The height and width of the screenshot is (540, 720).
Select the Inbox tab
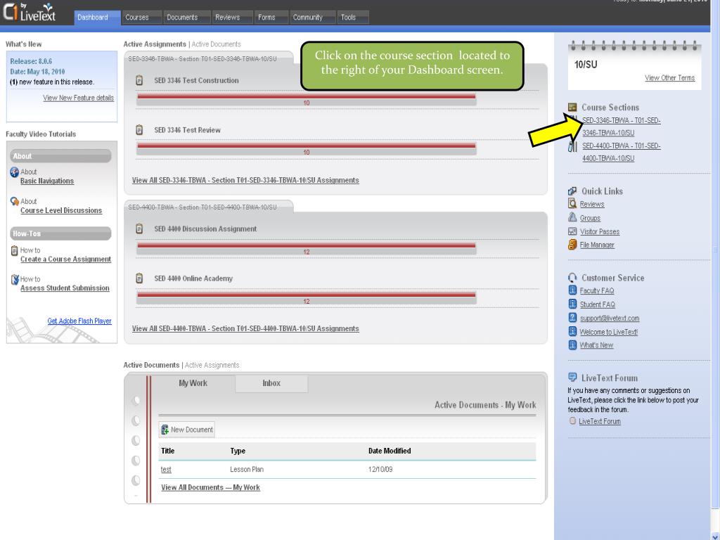click(x=271, y=383)
